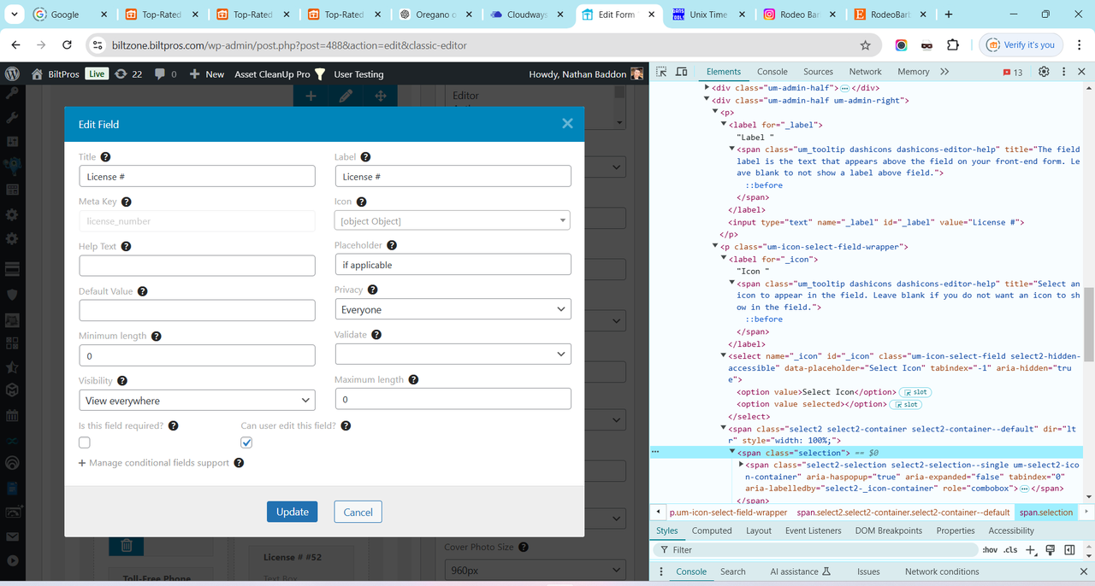
Task: Click the Validate help tooltip icon
Action: click(376, 335)
